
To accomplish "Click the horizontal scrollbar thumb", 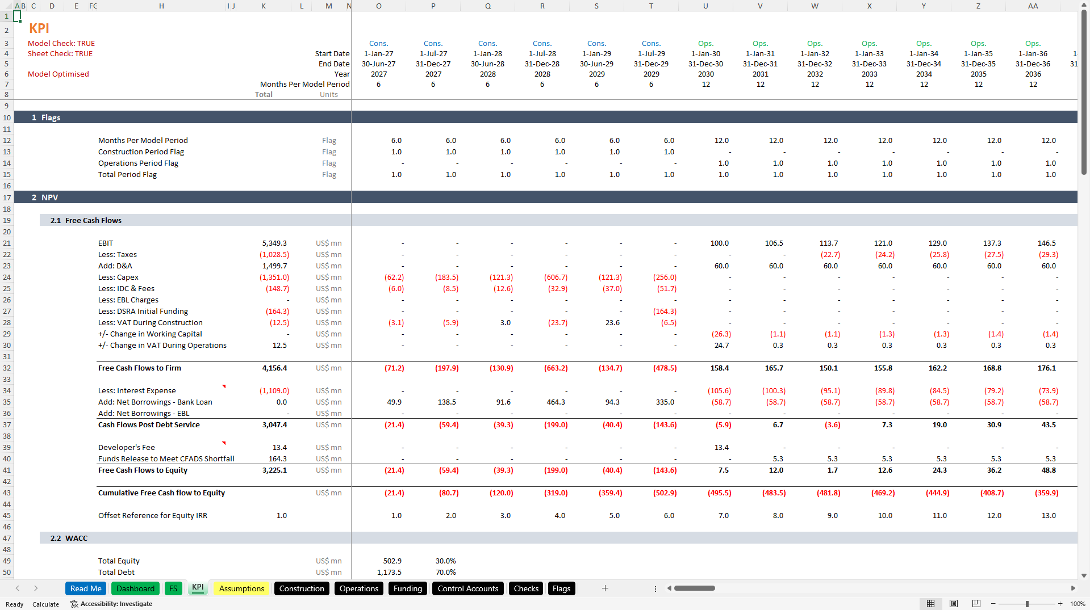I will [x=694, y=588].
